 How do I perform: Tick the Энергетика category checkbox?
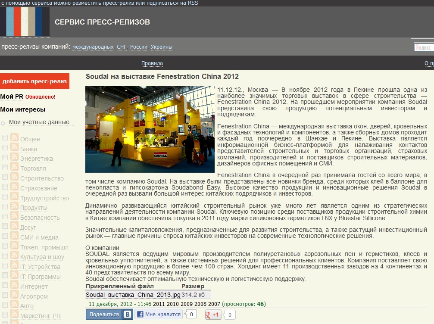(5, 157)
